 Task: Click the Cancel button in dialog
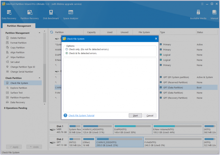(150, 116)
